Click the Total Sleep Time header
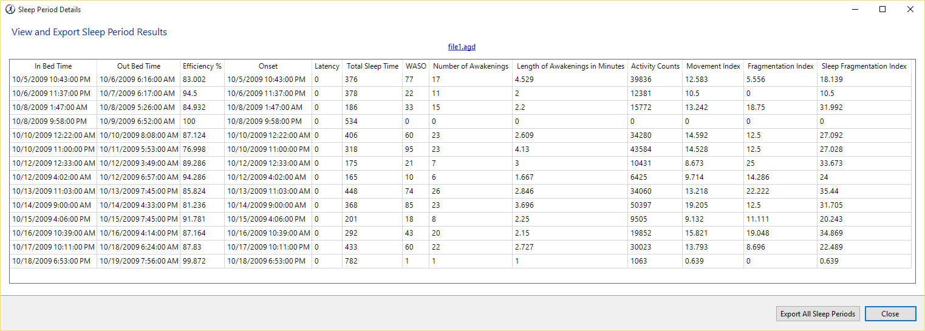Viewport: 925px width, 331px height. (x=372, y=66)
